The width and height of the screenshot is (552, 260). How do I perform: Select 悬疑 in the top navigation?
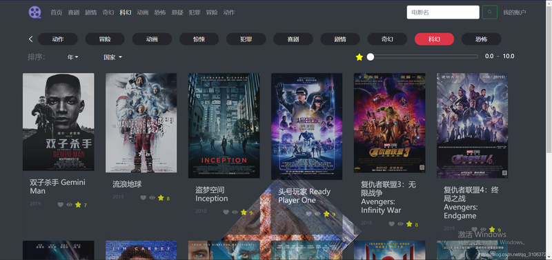click(177, 12)
